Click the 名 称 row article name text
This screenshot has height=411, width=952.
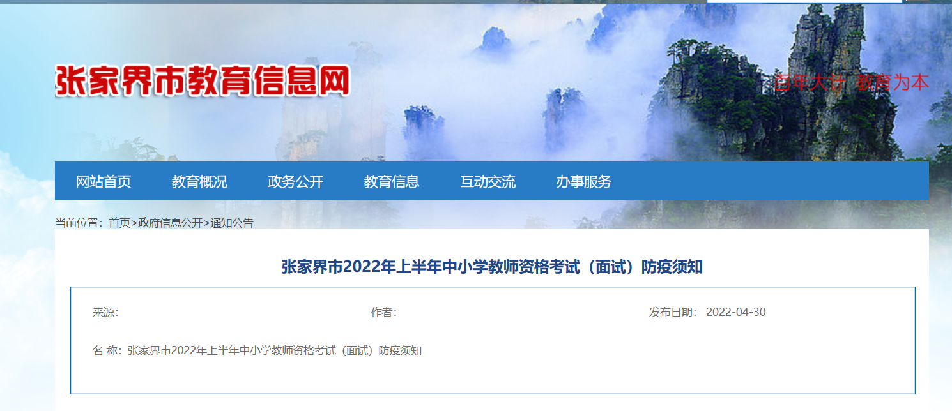(275, 350)
